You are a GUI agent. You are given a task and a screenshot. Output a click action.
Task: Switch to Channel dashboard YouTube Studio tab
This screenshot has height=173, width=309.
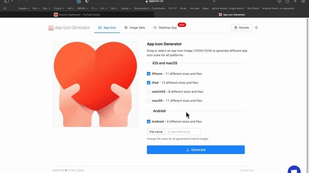coord(77,14)
